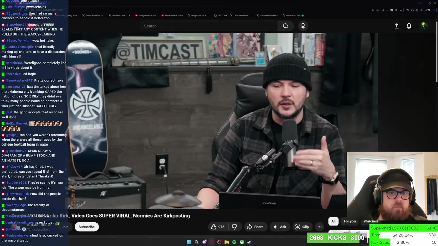
Task: Start voice search with the microphone icon
Action: point(303,26)
